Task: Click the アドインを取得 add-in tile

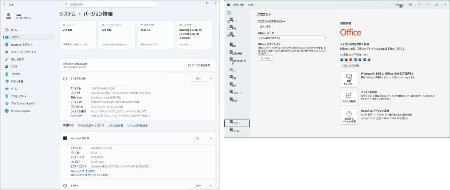Action: [349, 98]
